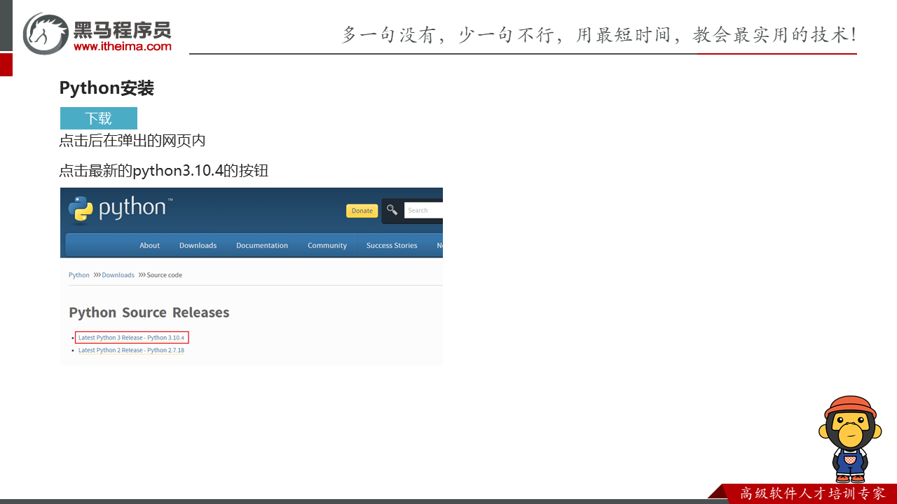Click the 黑马程序员 horse logo

click(46, 33)
